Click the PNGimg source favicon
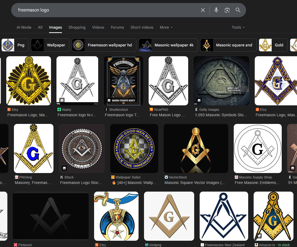Screen dimensions: 297x247 16,177
